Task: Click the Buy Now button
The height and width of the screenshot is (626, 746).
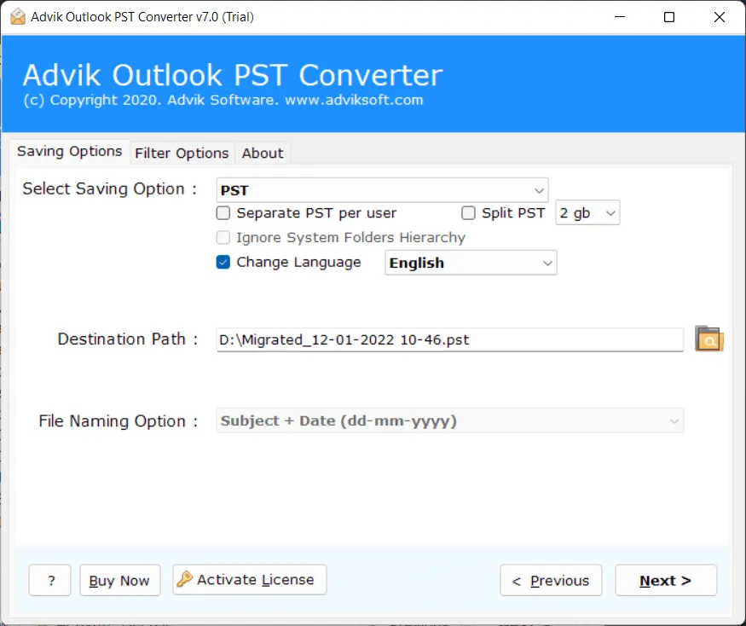Action: click(120, 580)
